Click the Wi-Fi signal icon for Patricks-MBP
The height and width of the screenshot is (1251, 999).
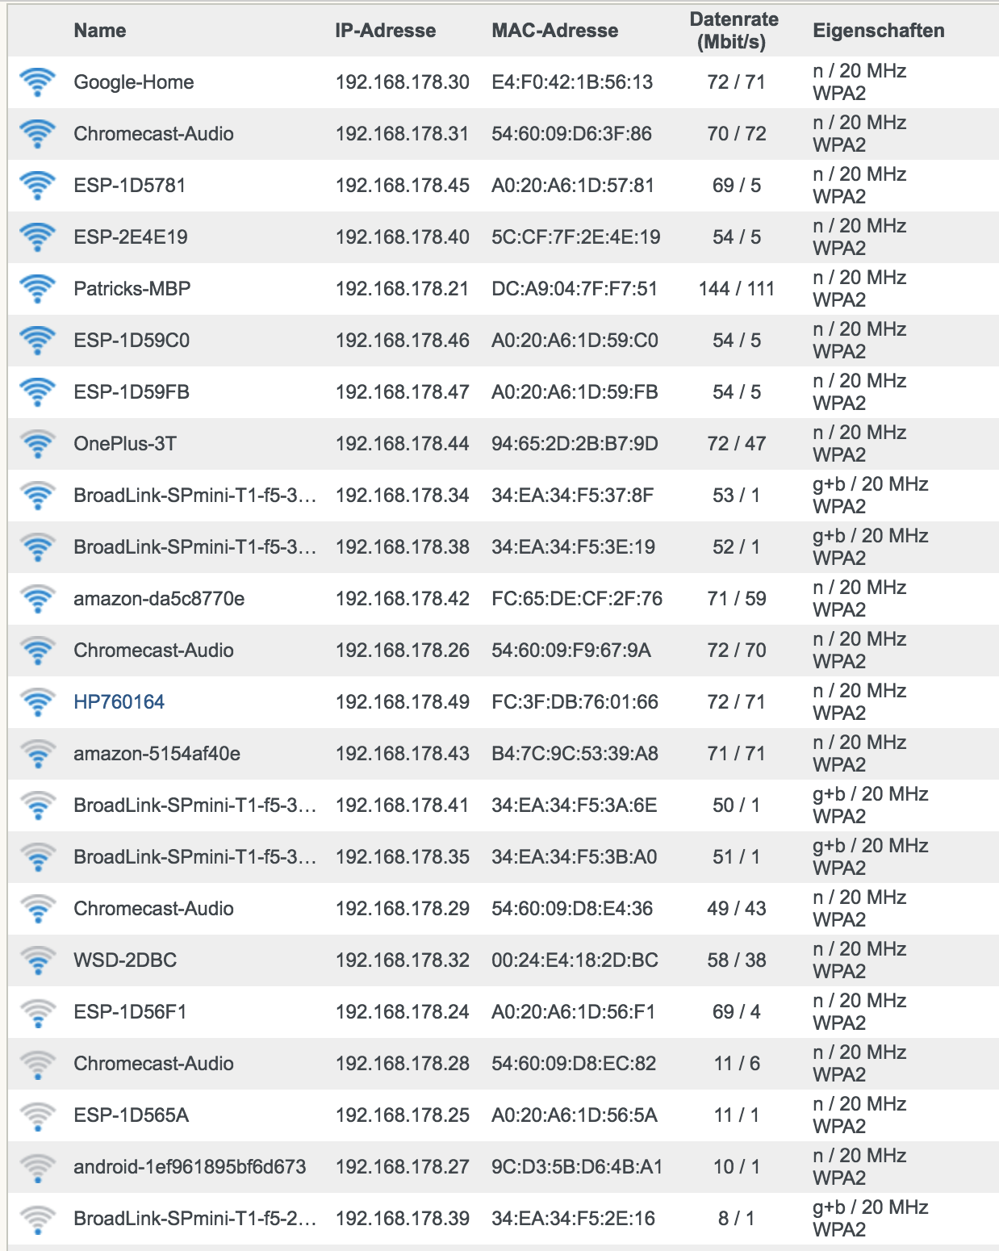(38, 289)
